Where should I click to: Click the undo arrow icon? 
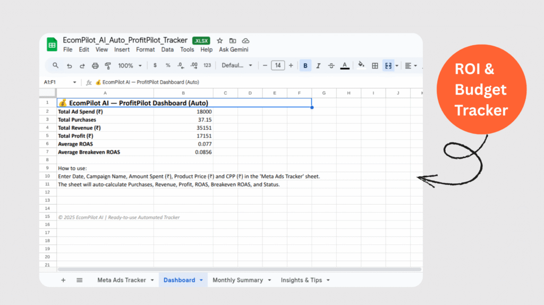(x=69, y=66)
